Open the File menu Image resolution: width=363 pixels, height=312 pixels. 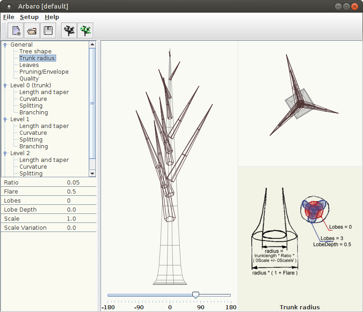9,17
